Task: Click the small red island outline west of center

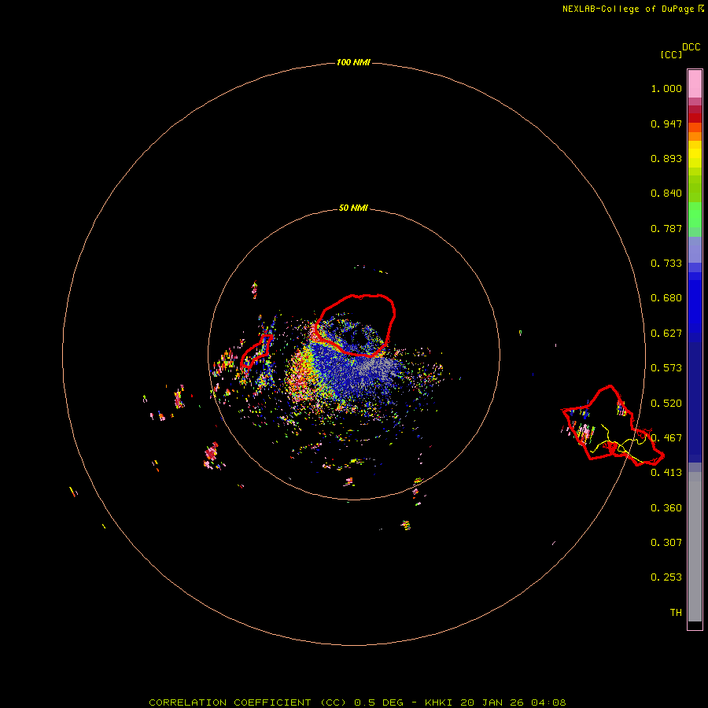Action: pyautogui.click(x=256, y=352)
